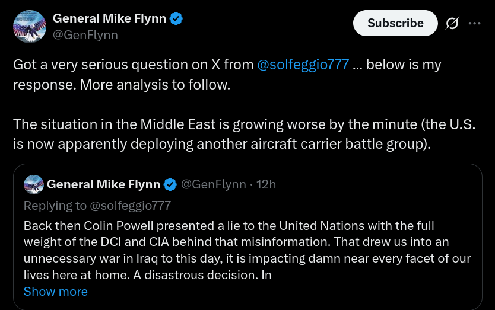495x310 pixels.
Task: Click the verified badge in the quoted post
Action: click(x=170, y=184)
